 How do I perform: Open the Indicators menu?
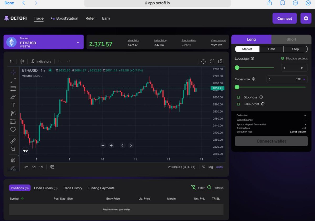(41, 61)
